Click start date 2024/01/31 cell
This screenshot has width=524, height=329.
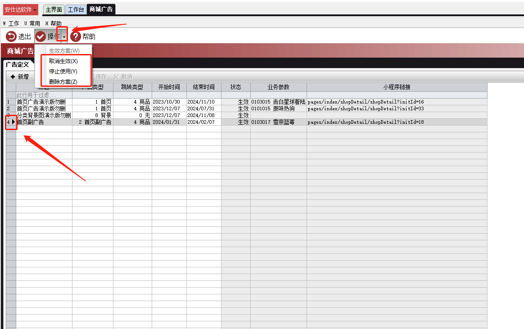tap(169, 122)
